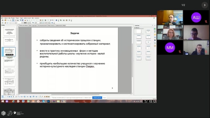Click the MM participant tile
210x118 pixels.
[x=170, y=47]
